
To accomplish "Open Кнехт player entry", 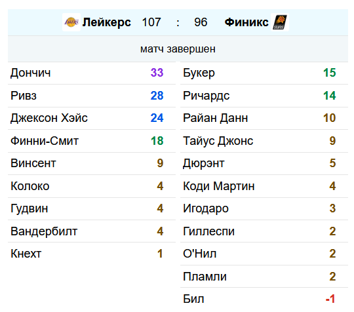I will click(92, 254).
